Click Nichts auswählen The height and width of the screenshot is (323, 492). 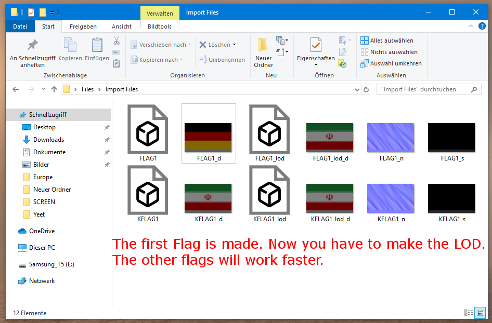tap(389, 52)
